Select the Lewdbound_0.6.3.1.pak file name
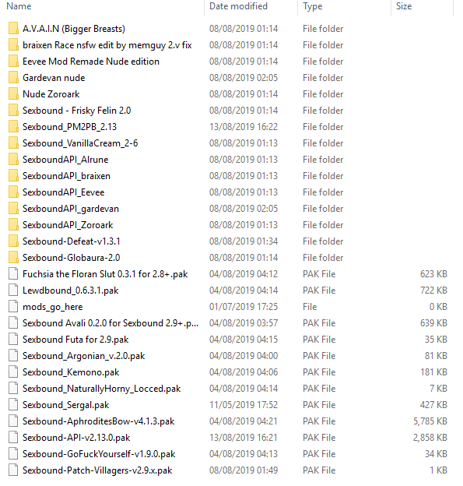 (71, 291)
